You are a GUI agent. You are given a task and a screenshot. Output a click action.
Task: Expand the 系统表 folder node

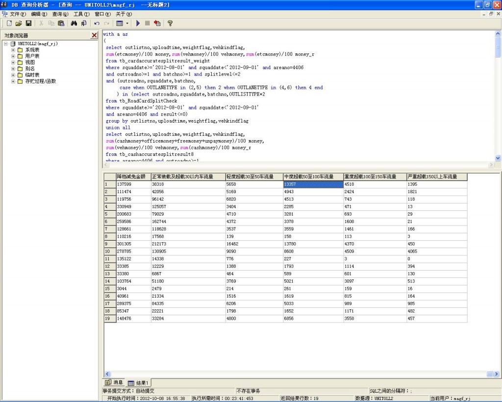tap(13, 50)
